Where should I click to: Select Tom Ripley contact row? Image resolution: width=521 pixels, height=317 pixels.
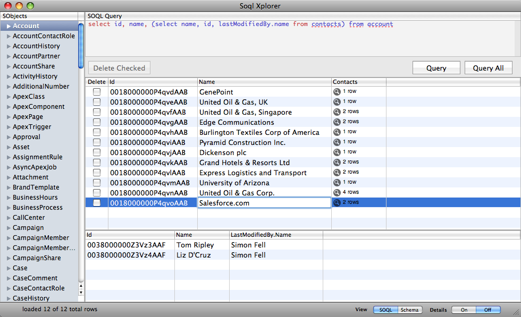[302, 245]
